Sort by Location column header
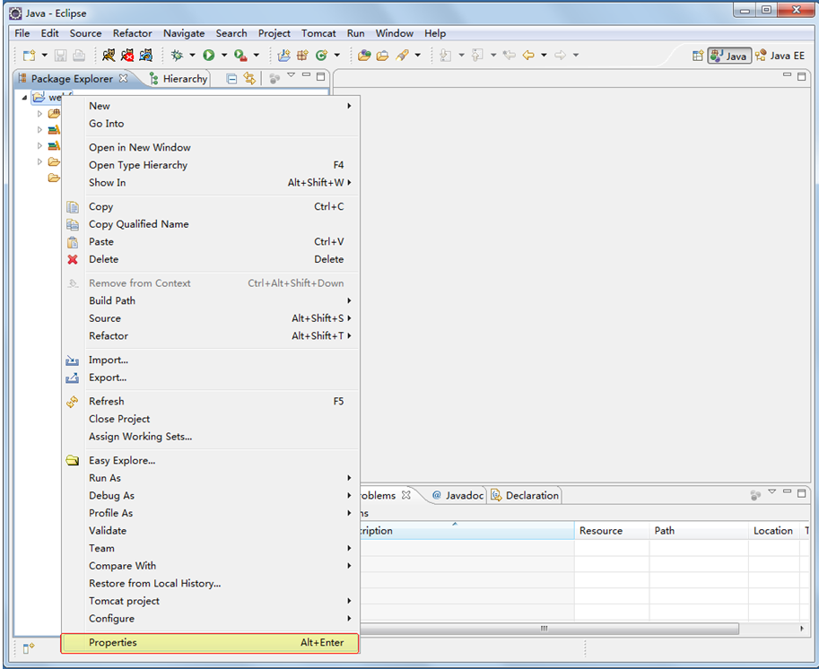This screenshot has height=669, width=819. [774, 531]
